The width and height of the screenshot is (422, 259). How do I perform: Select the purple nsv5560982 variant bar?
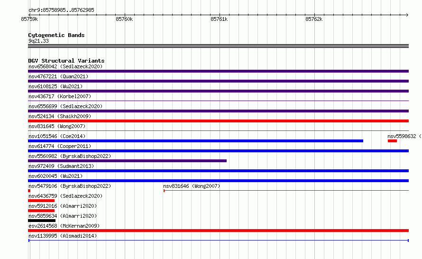pyautogui.click(x=127, y=161)
